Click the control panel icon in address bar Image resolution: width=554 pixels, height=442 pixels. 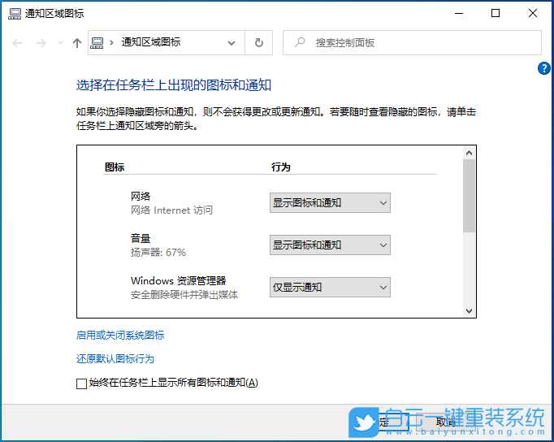[97, 43]
